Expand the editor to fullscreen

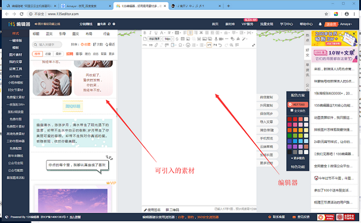tap(254, 45)
